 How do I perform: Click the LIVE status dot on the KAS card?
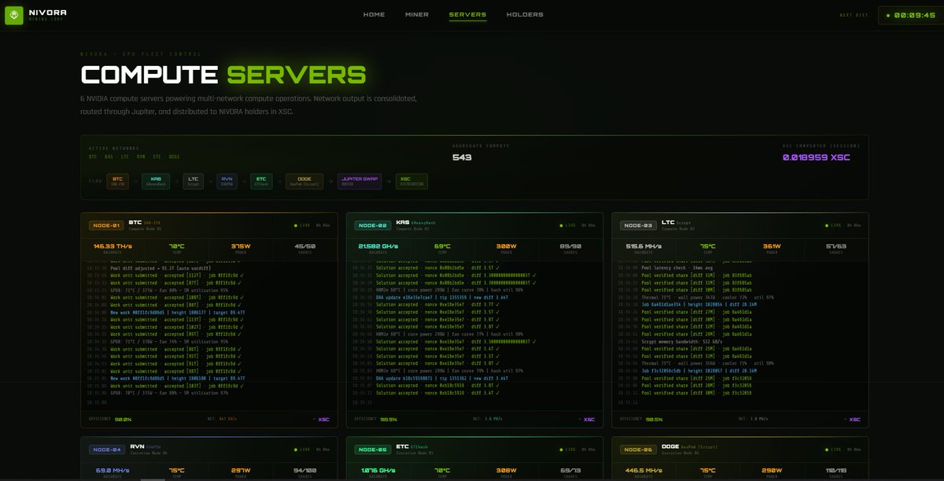point(562,226)
